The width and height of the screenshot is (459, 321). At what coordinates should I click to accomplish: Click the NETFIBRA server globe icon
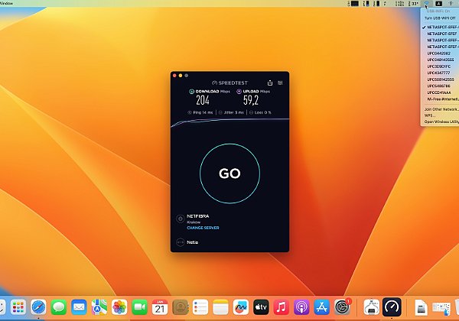click(x=181, y=219)
